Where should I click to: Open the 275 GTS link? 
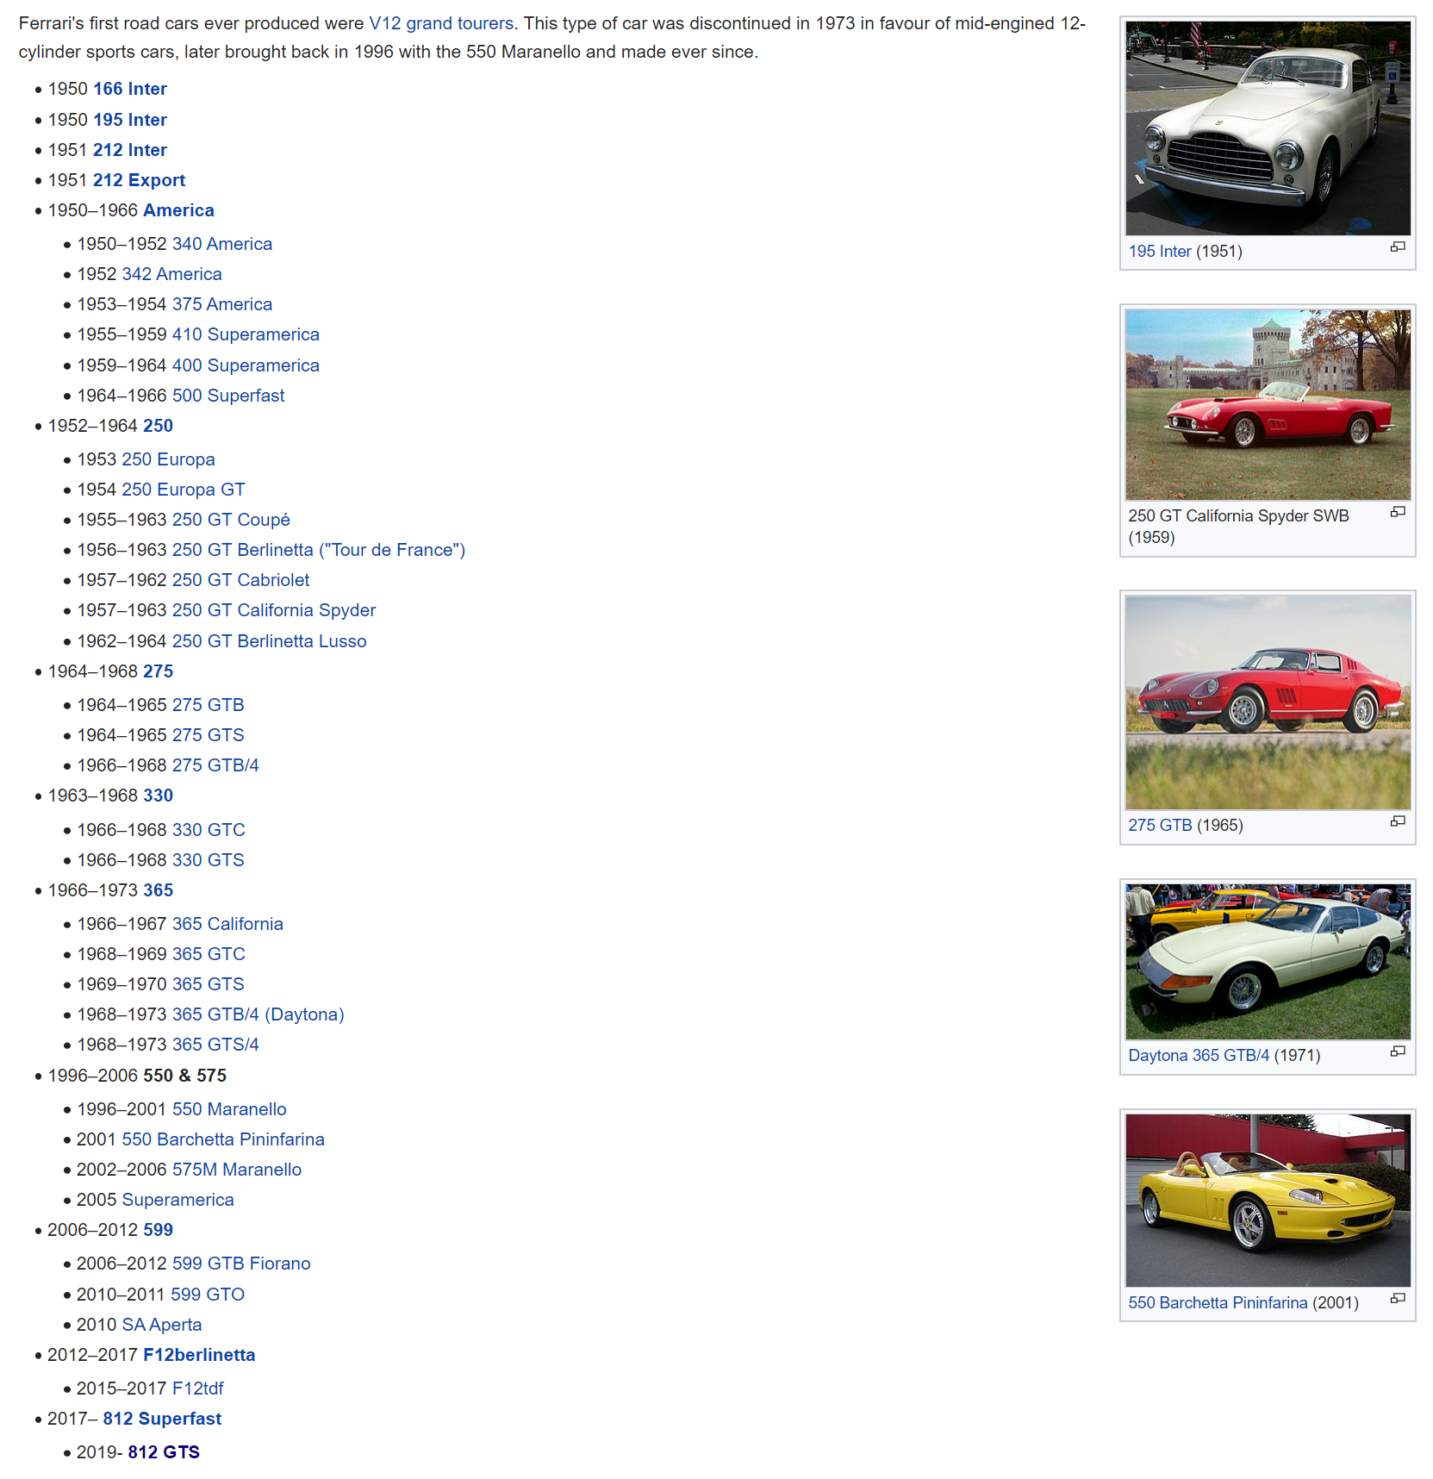pyautogui.click(x=209, y=735)
